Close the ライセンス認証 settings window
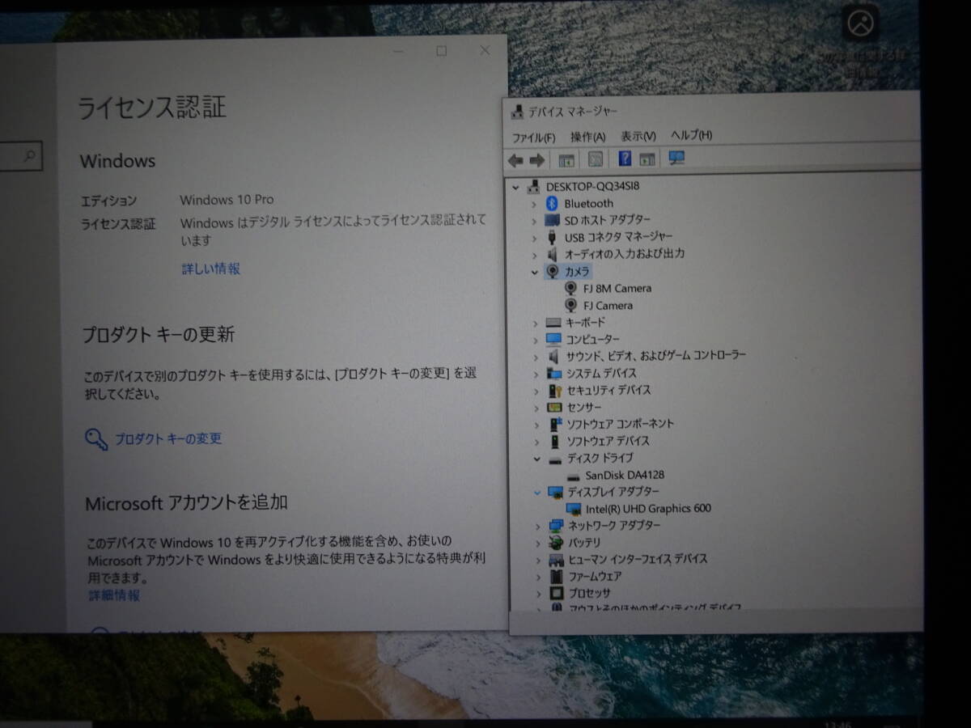 pyautogui.click(x=485, y=50)
